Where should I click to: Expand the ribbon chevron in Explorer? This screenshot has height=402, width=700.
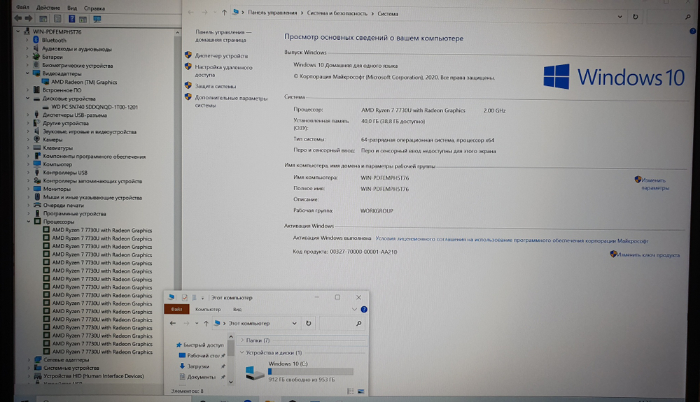pos(354,309)
